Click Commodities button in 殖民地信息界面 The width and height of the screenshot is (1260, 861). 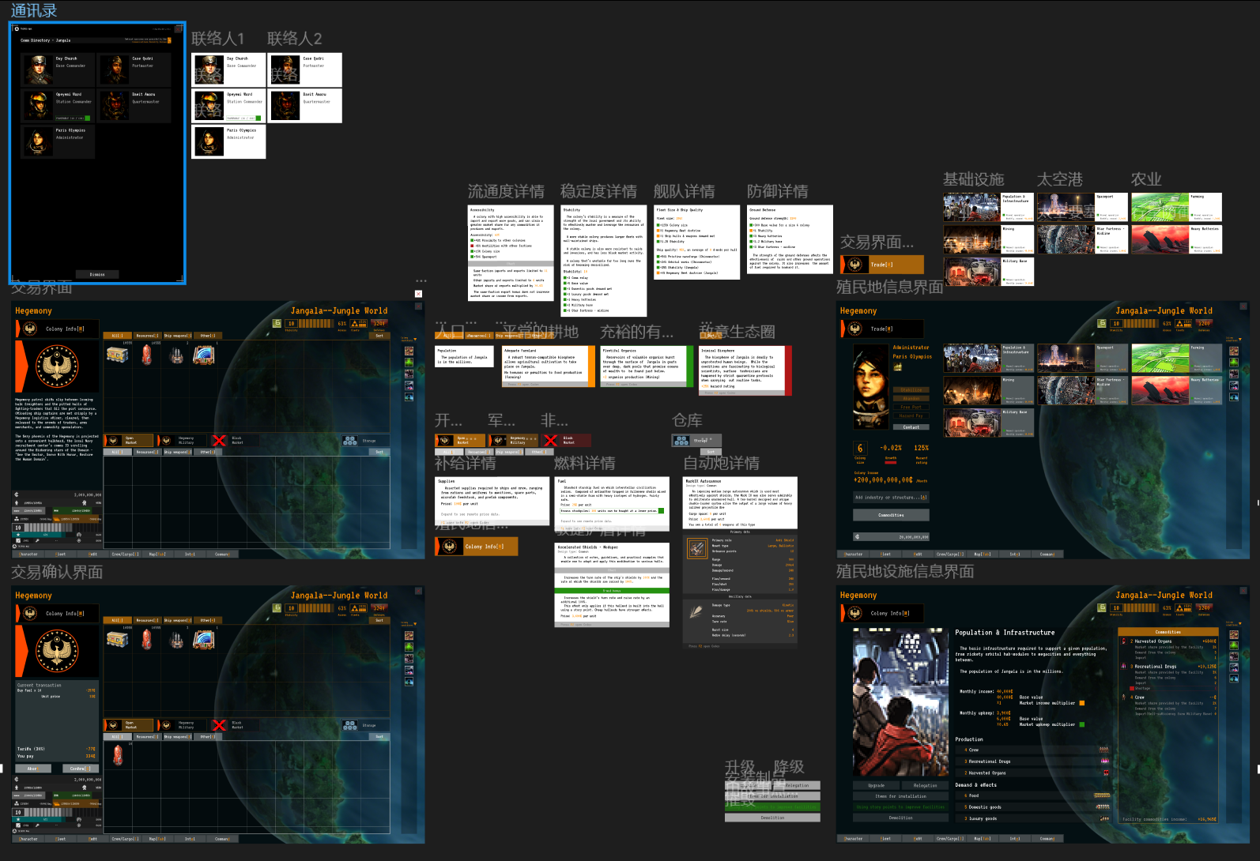[891, 515]
